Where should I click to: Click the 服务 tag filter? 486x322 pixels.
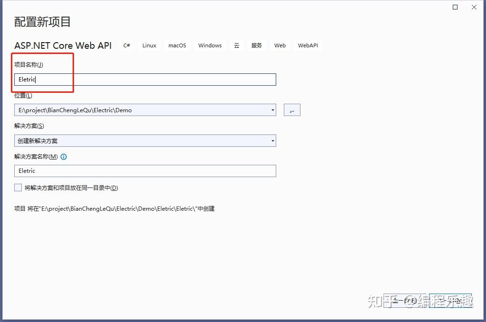pyautogui.click(x=256, y=45)
